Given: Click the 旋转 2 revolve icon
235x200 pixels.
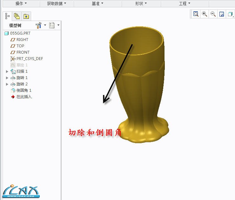Looking at the screenshot, I should point(13,84).
